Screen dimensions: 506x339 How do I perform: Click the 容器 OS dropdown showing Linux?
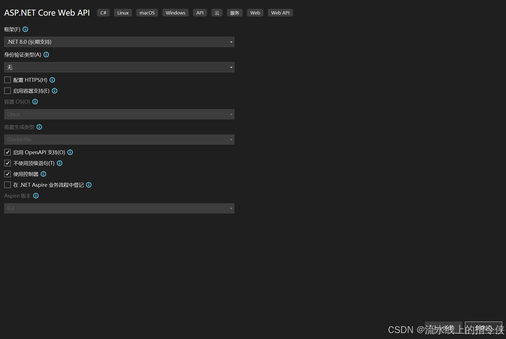119,114
